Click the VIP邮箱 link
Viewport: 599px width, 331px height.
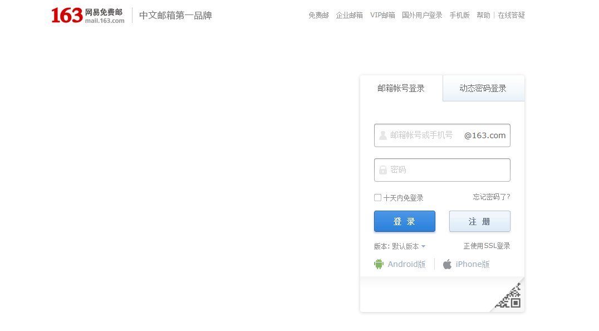382,15
